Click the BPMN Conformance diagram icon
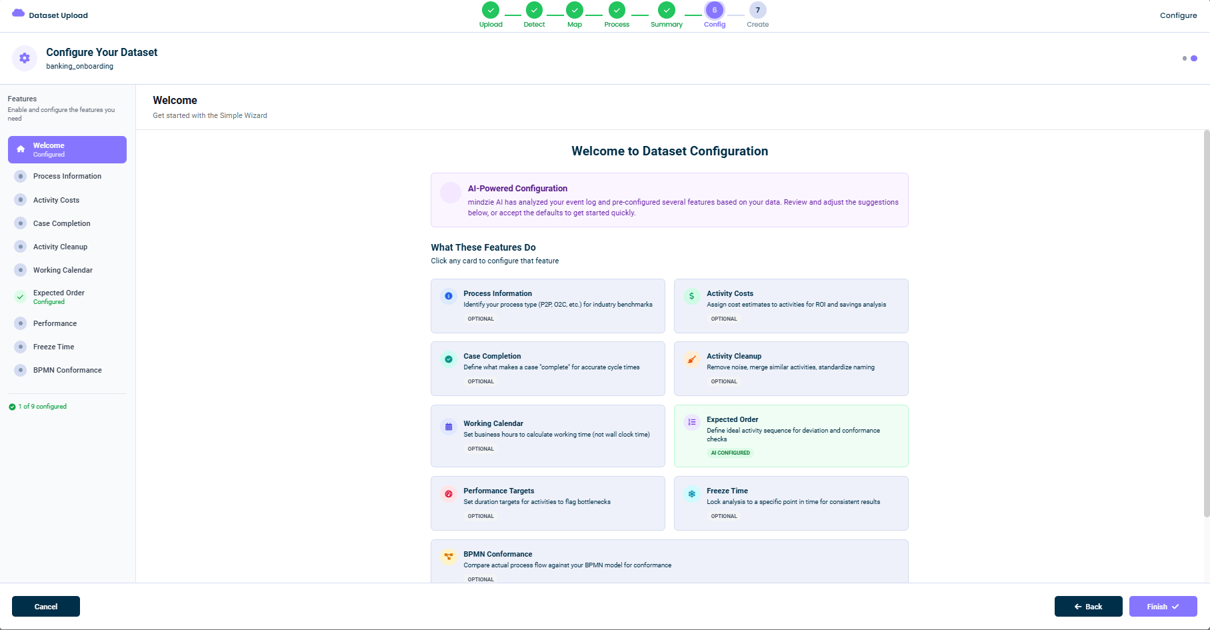 pyautogui.click(x=449, y=557)
